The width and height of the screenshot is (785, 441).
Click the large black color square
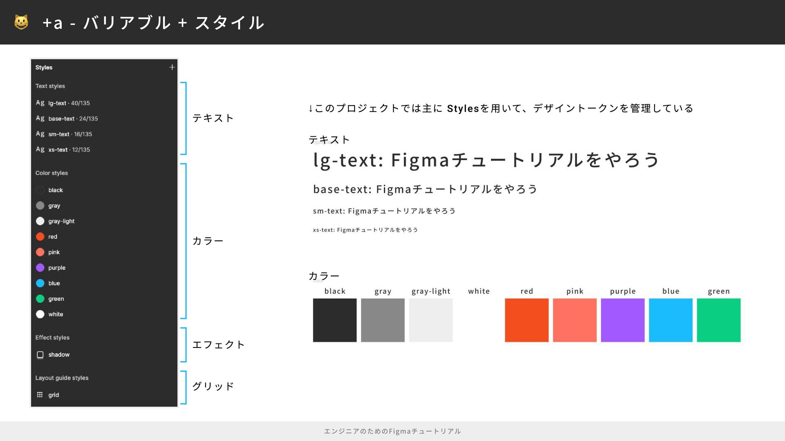335,320
